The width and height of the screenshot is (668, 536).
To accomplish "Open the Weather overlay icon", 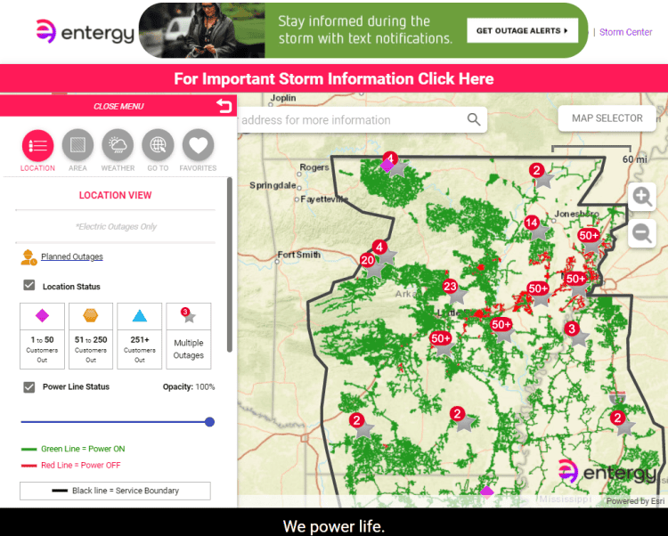I will 118,144.
